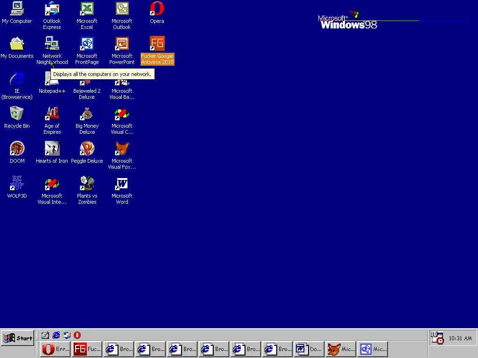Select the Bejeweled 2 Deluxe shortcut
Screen dimensions: 478x358
tap(87, 91)
